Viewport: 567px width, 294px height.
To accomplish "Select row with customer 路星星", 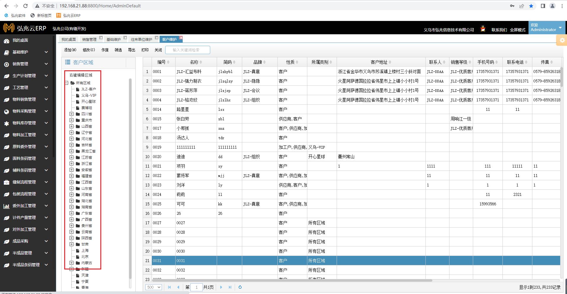I will click(x=352, y=109).
